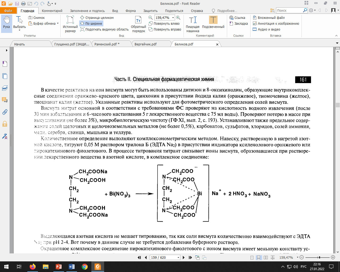Open the Attachments paperclip panel

point(5,112)
